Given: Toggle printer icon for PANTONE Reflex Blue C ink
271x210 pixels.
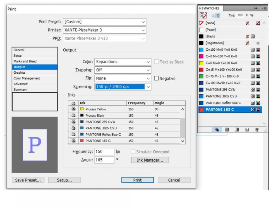Looking at the screenshot, I should 73,134.
